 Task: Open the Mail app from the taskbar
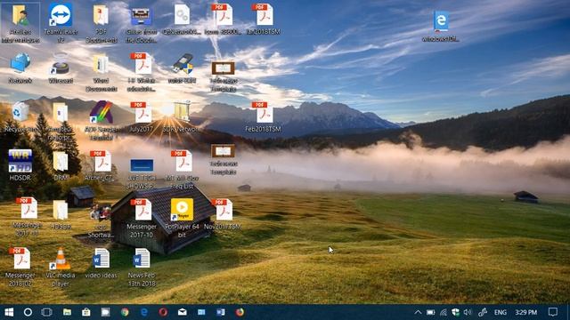click(182, 312)
